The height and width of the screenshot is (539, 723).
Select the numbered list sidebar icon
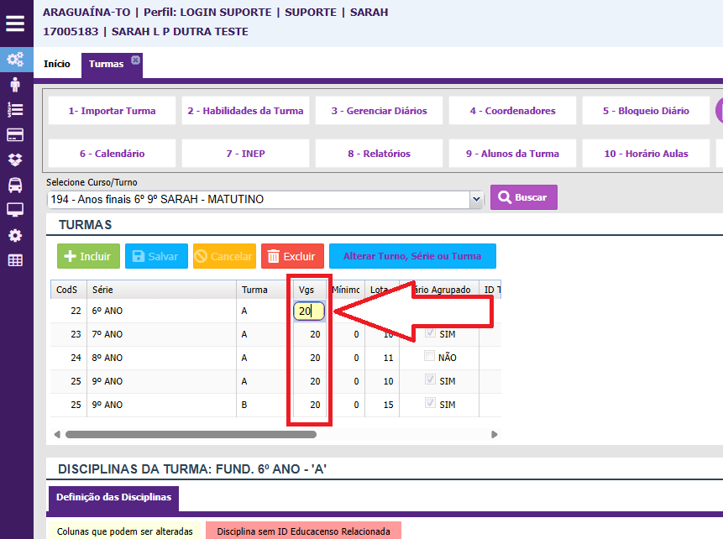pyautogui.click(x=15, y=109)
